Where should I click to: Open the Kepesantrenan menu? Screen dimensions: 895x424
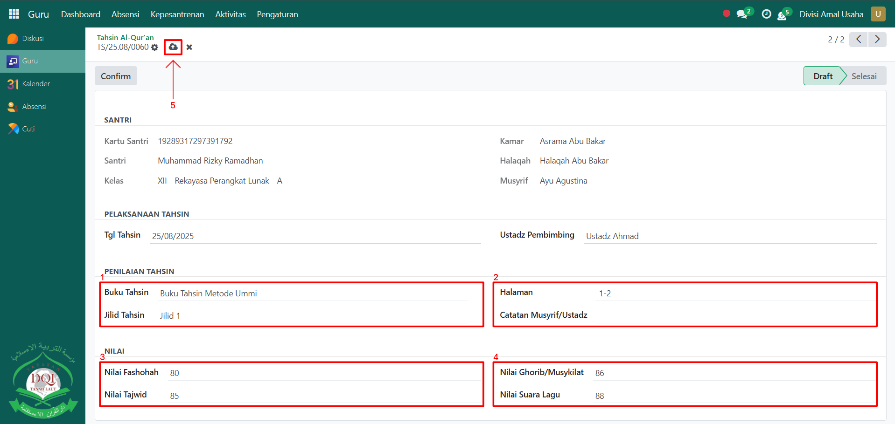[177, 14]
